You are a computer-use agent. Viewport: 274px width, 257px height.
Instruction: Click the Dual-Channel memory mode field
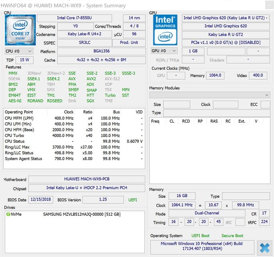tap(212, 214)
